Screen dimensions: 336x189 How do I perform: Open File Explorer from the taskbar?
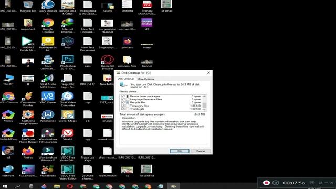point(57,186)
